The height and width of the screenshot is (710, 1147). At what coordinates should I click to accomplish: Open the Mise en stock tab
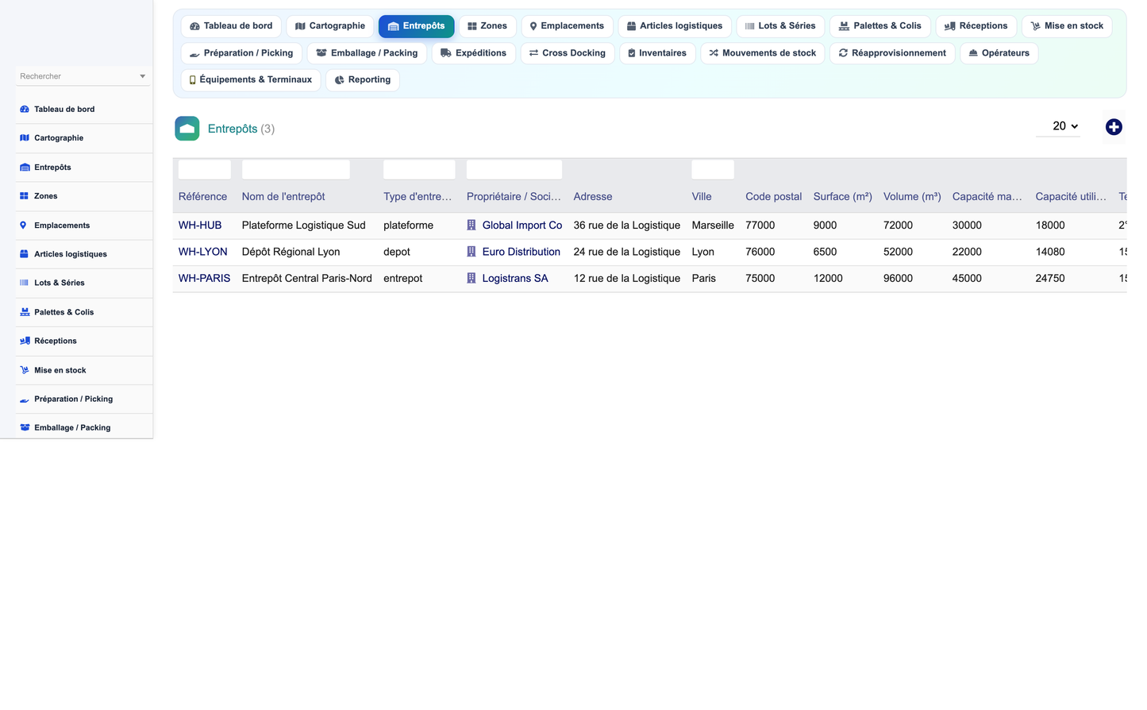(x=1067, y=26)
